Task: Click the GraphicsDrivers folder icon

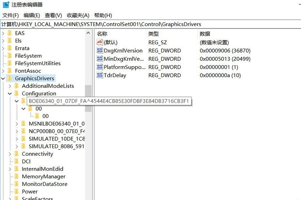Action: (x=9, y=78)
